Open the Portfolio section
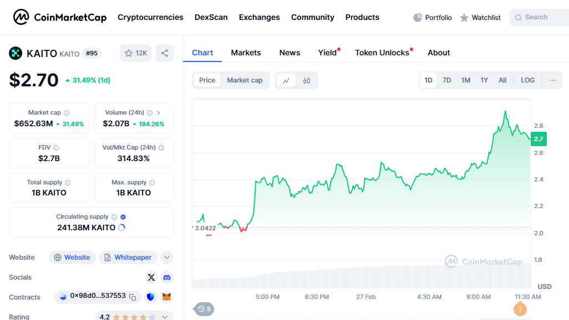The image size is (569, 320). click(432, 17)
